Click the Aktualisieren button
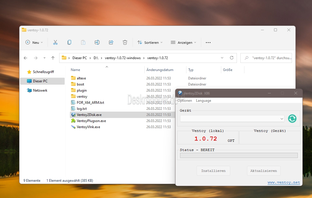312x198 pixels. (x=264, y=171)
